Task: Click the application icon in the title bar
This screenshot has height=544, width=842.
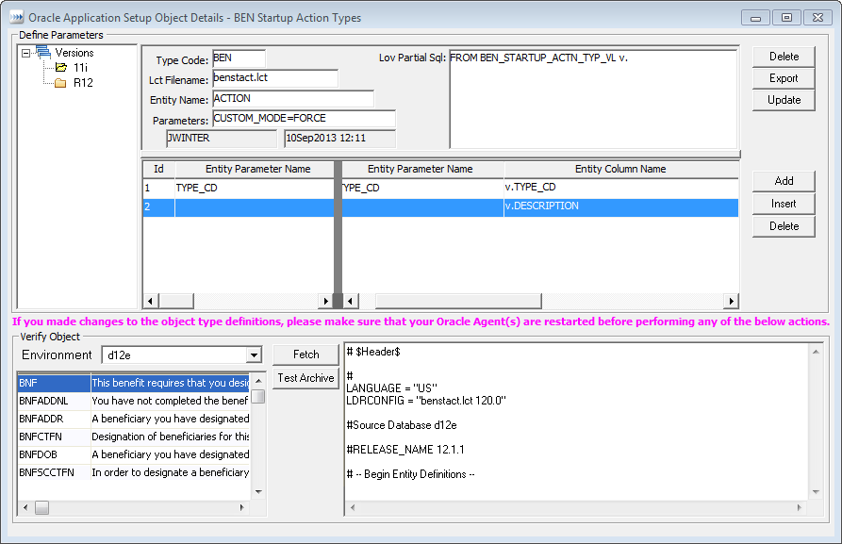Action: [x=16, y=17]
